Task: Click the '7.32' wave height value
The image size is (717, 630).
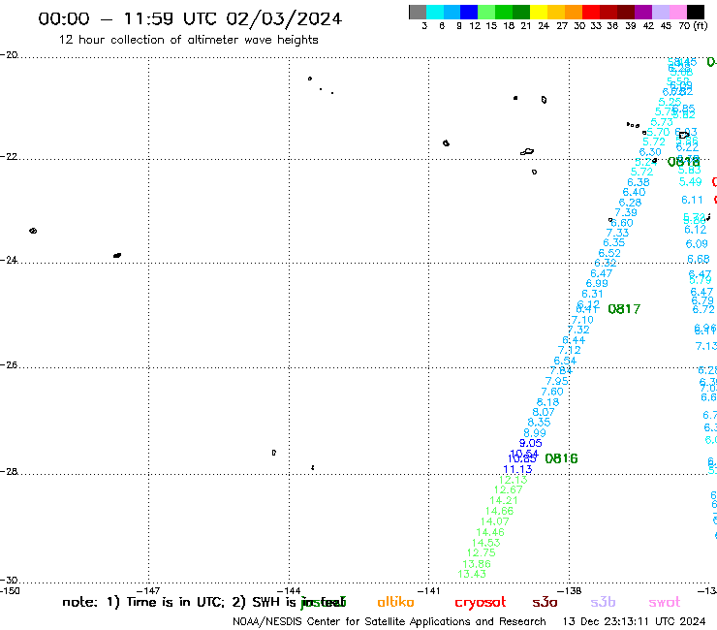Action: point(578,330)
